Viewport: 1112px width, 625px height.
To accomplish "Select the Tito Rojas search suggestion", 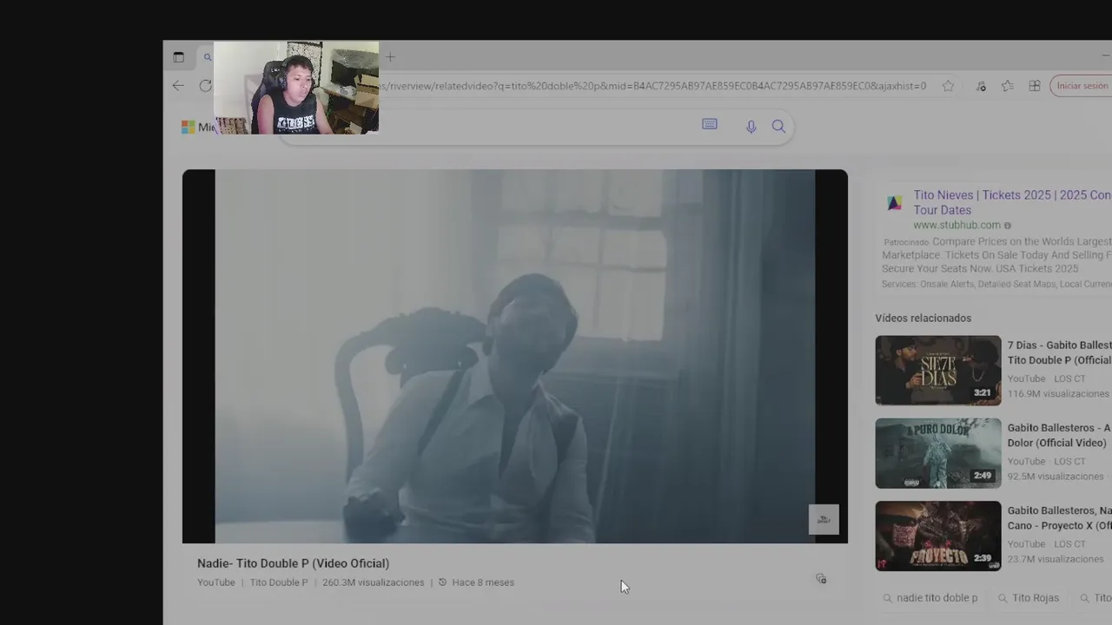I will pos(1029,598).
